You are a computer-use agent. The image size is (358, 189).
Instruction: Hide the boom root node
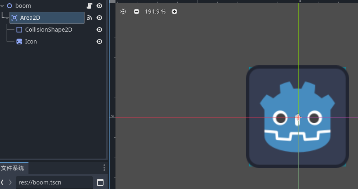click(99, 6)
